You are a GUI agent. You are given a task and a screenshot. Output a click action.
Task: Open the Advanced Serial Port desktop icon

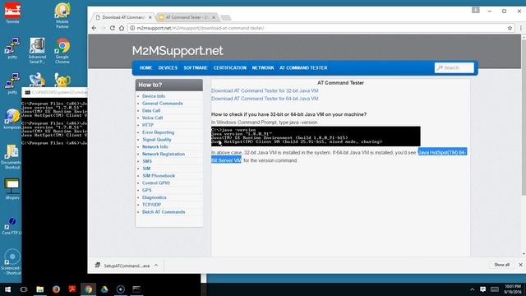pos(37,50)
